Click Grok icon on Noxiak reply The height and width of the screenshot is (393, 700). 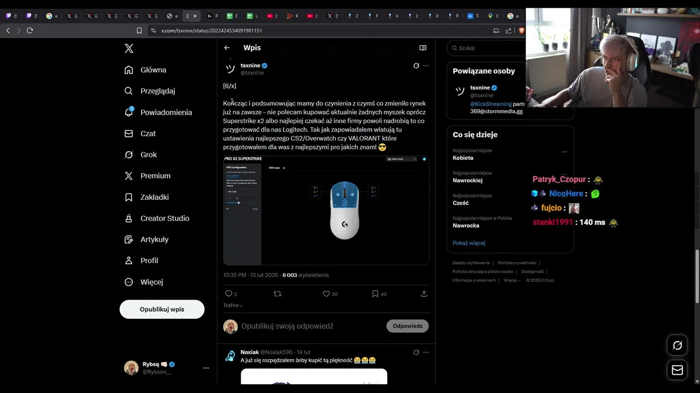pos(416,353)
